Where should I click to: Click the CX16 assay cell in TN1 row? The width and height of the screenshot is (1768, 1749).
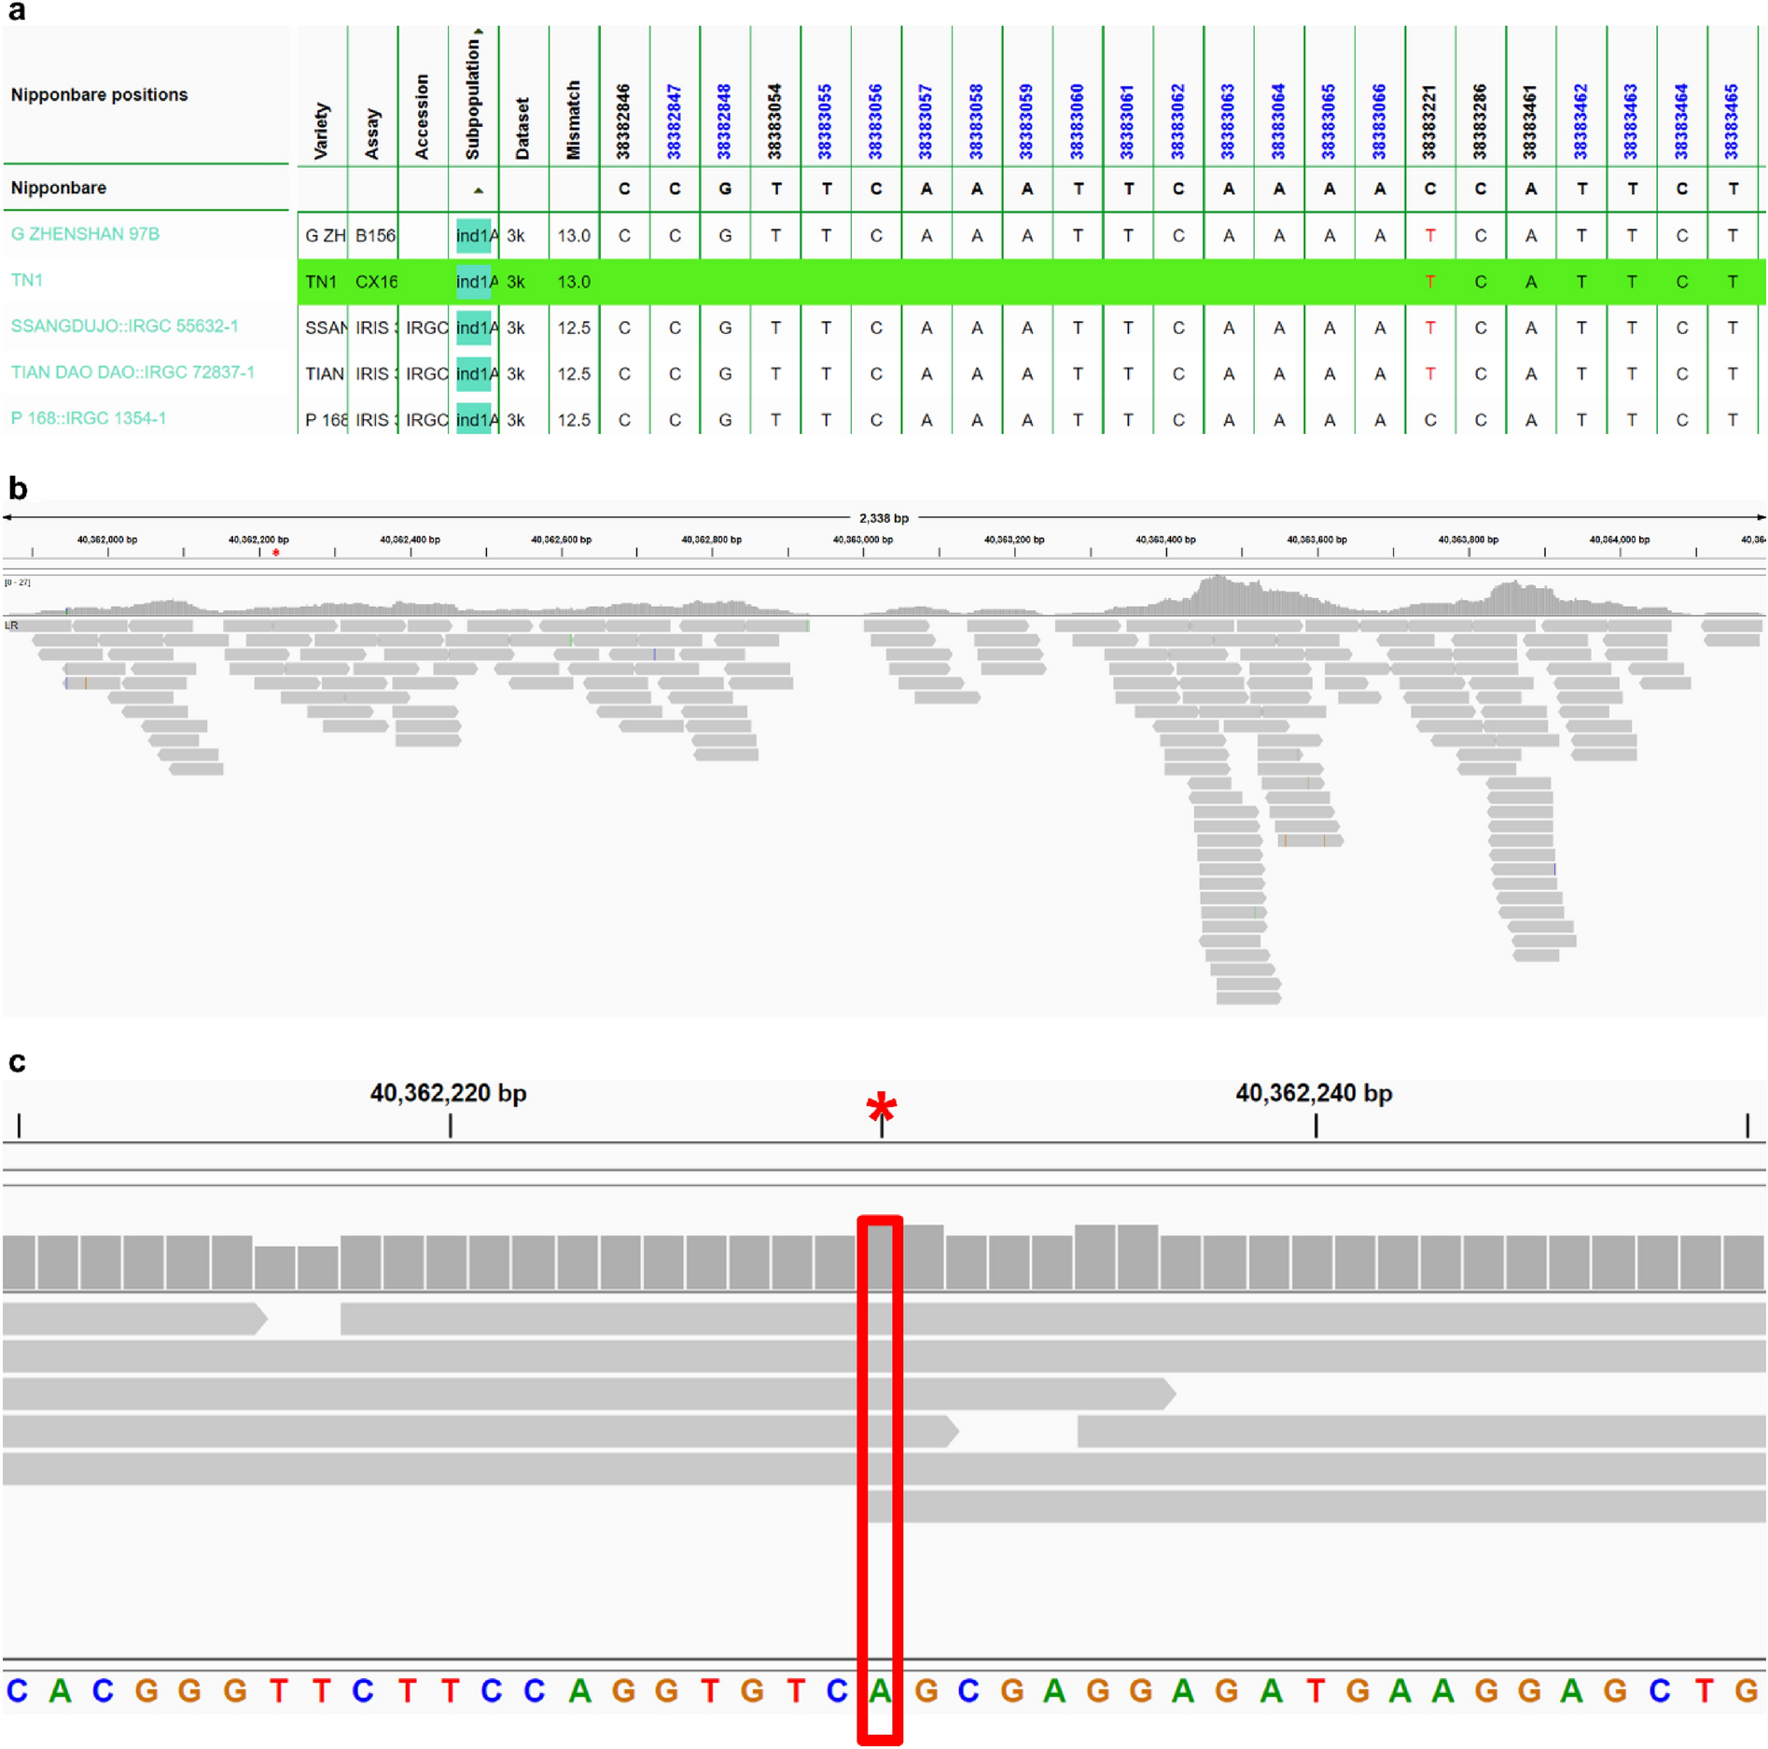coord(376,282)
